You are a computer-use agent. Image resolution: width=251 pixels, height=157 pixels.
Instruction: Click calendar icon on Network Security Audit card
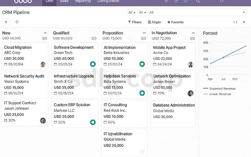point(6,93)
